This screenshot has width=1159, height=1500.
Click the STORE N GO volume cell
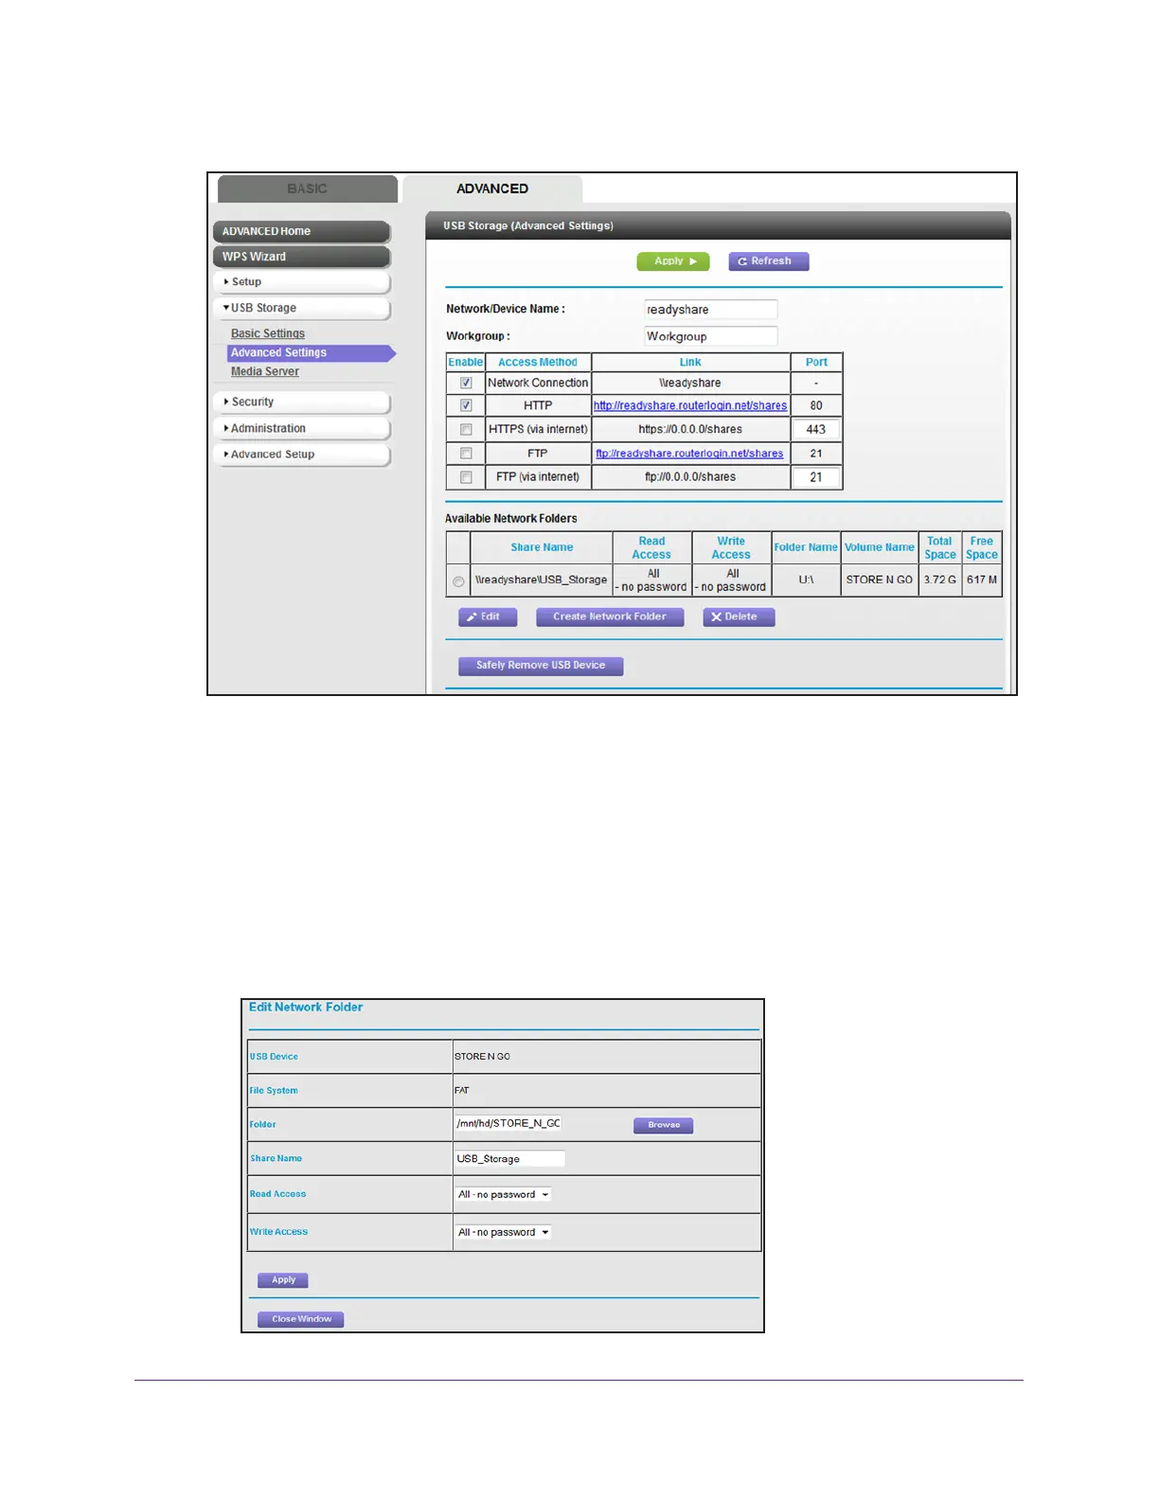click(880, 580)
